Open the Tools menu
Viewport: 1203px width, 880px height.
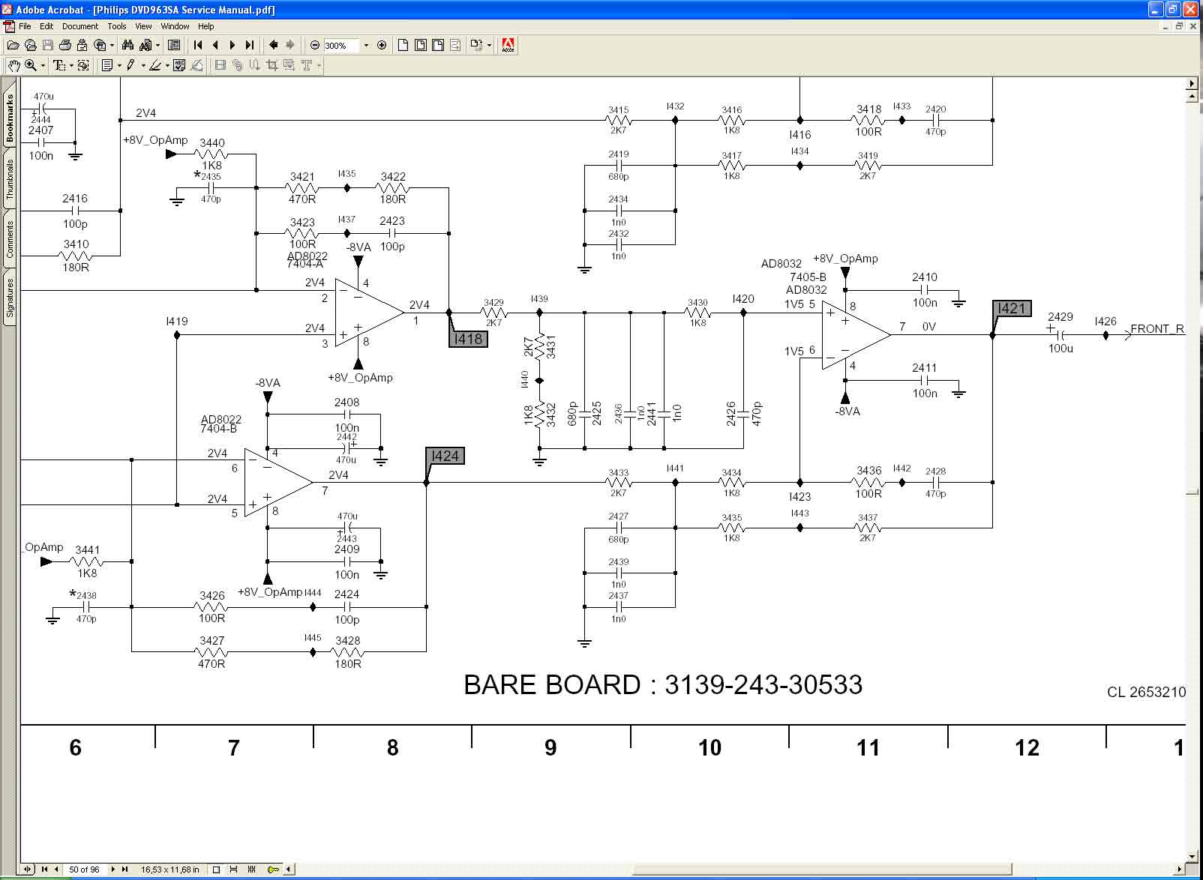coord(117,26)
